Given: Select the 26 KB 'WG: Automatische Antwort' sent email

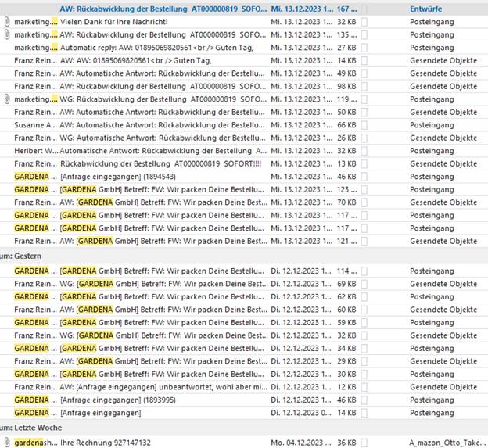Looking at the screenshot, I should pos(244,138).
